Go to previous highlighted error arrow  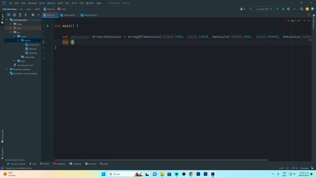305,21
